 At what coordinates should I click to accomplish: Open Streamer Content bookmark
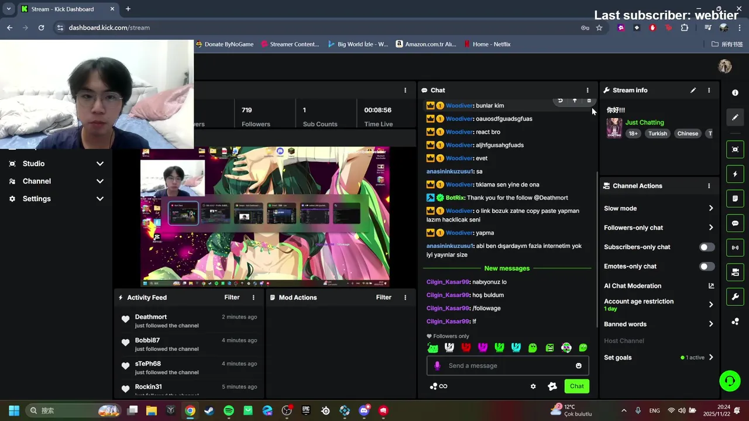click(x=290, y=44)
